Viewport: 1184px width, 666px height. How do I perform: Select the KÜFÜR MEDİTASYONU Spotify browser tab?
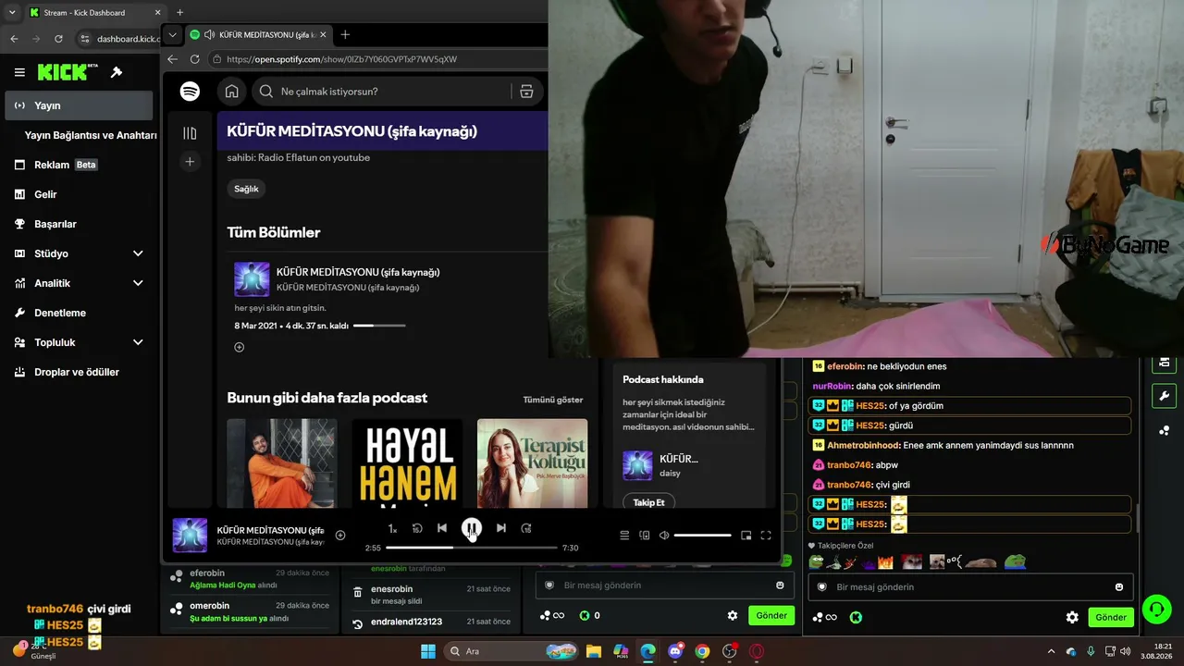259,35
